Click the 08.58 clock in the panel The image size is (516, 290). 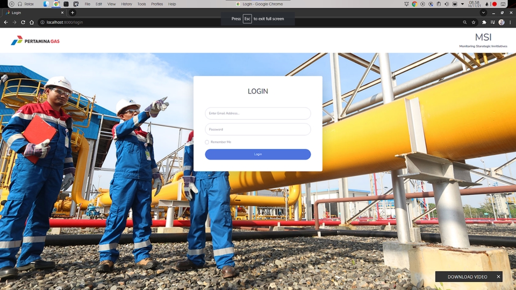pos(475,4)
